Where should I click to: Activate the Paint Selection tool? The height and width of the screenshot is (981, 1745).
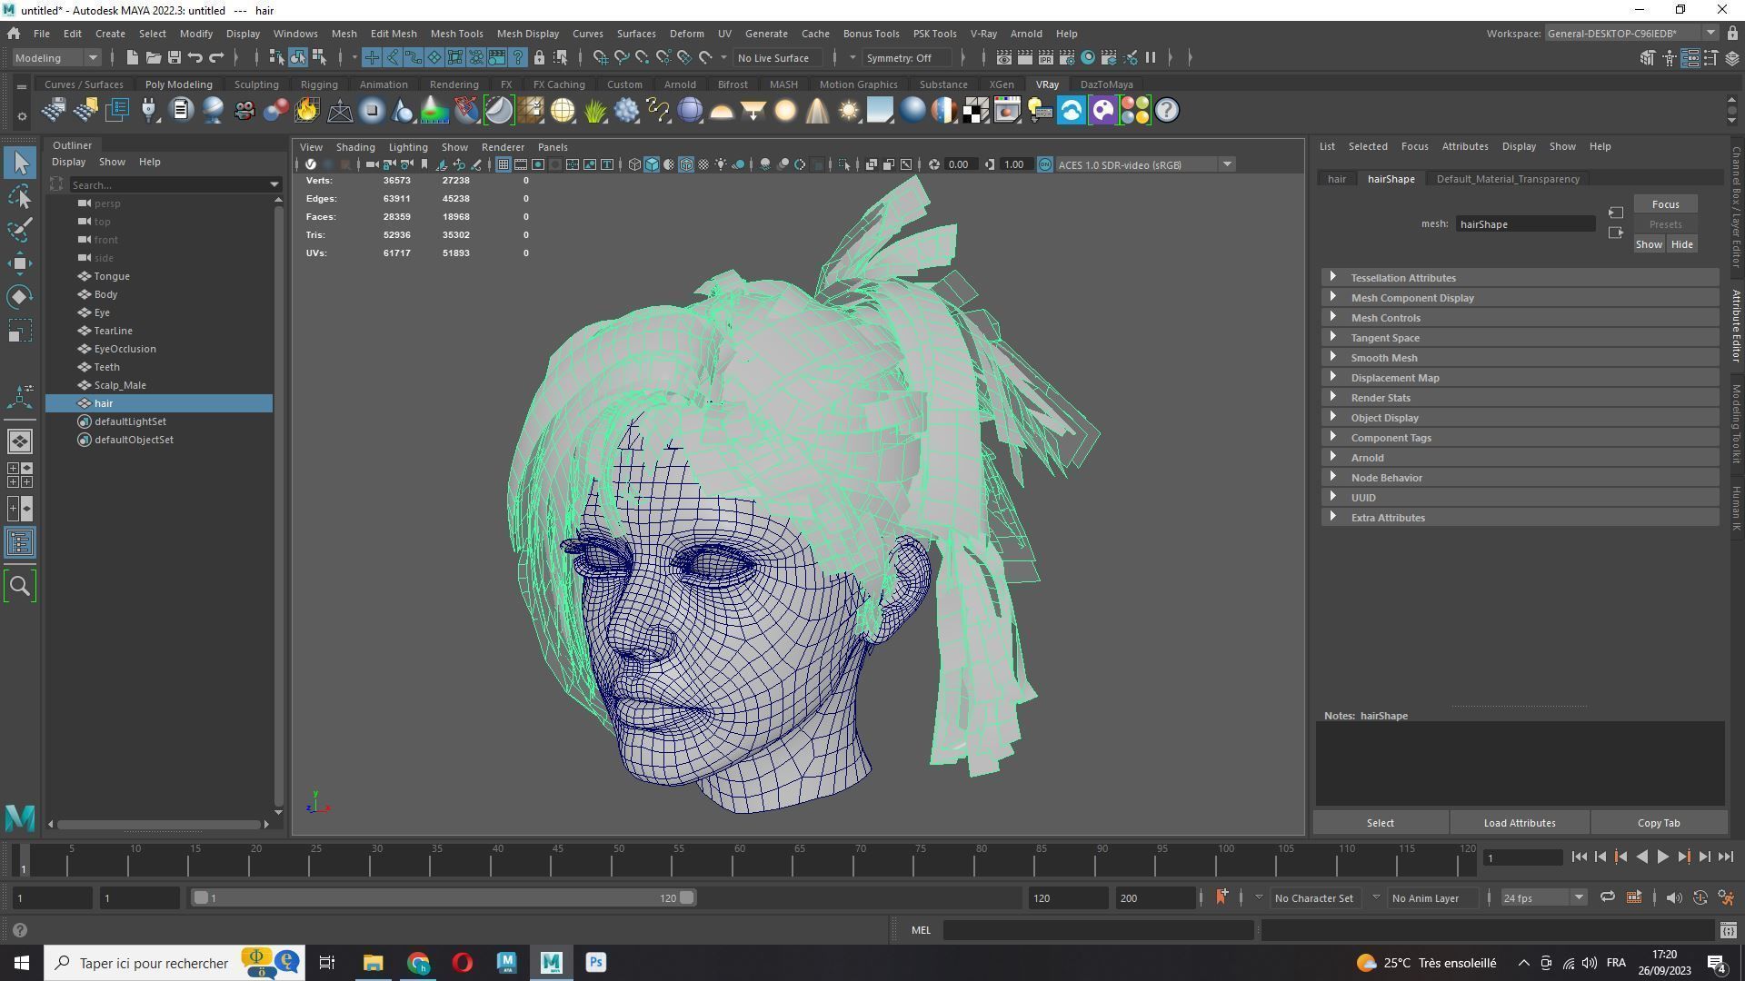coord(20,230)
